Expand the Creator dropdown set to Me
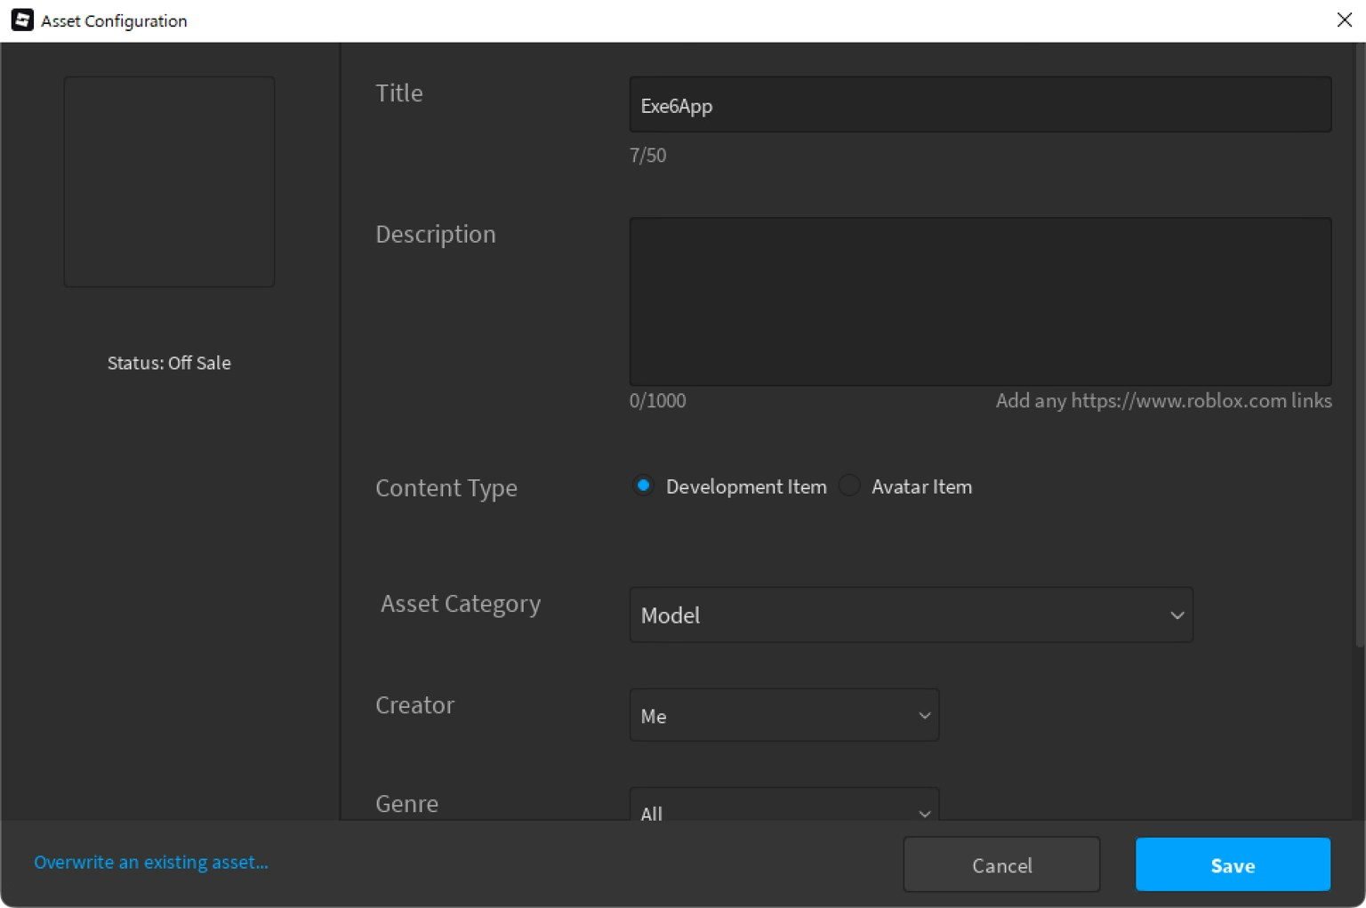1366x908 pixels. coord(783,715)
